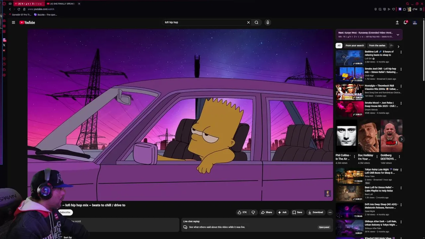The image size is (425, 239).
Task: Expand the Next: Kanye West mix panel
Action: click(398, 35)
